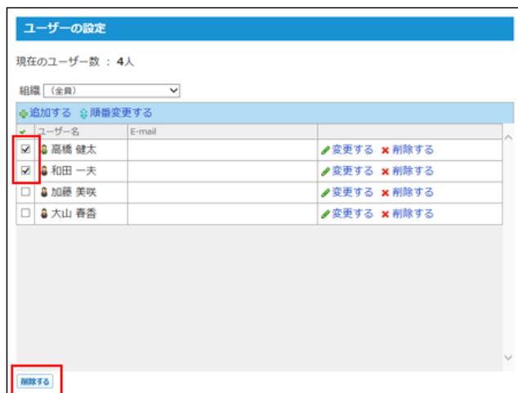The image size is (518, 393).
Task: Click the bottom 削除する button
Action: [35, 382]
